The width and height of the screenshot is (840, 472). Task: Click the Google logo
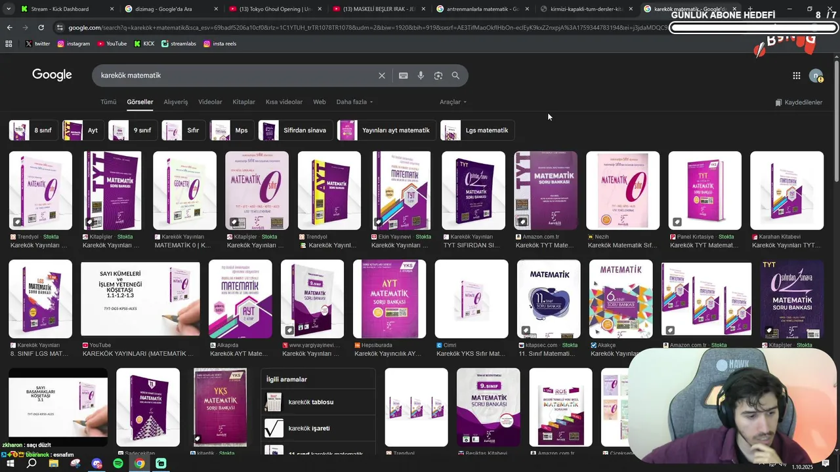pos(52,75)
